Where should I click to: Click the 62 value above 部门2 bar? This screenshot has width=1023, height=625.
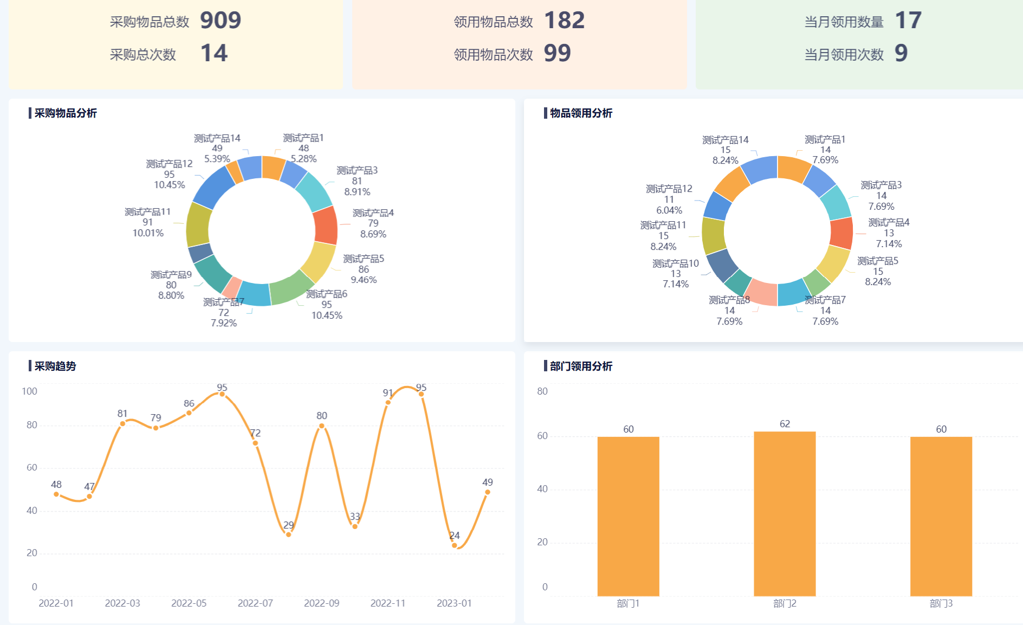click(785, 424)
